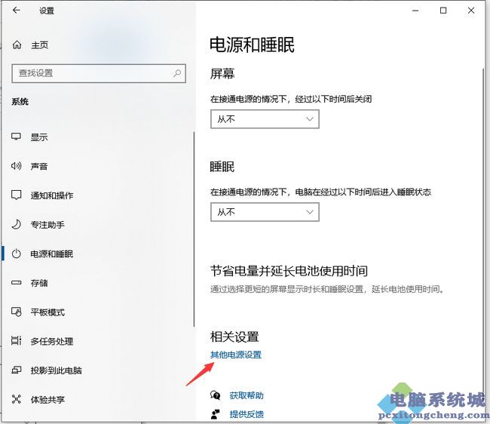The image size is (490, 424).
Task: Focus the 查找设置 search box
Action: [99, 73]
